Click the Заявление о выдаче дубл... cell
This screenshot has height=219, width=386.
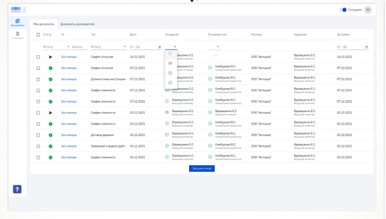coord(109,146)
